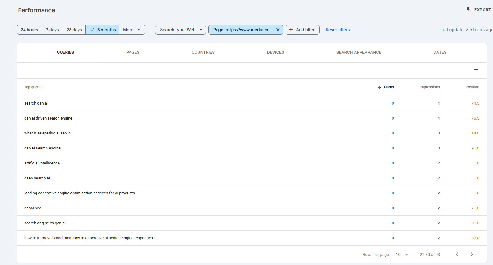Select query 'leading generative engine optimization services'

[79, 193]
